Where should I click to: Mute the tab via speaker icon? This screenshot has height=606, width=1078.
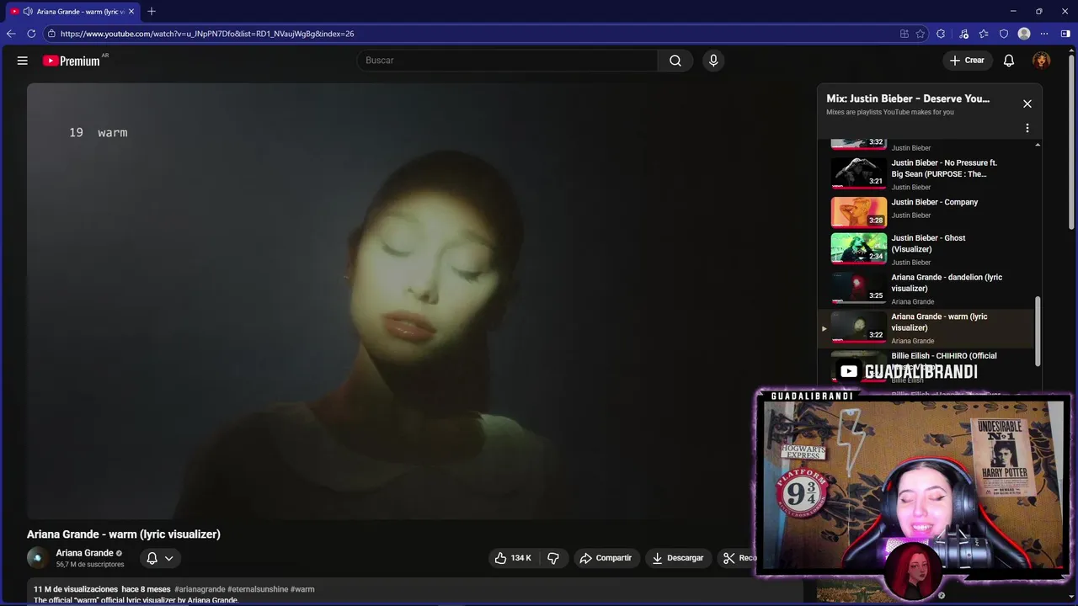28,11
